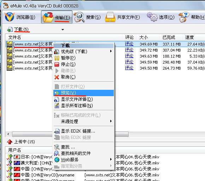Click the globe icon next to Web服务
This screenshot has width=205, height=181.
(57, 160)
